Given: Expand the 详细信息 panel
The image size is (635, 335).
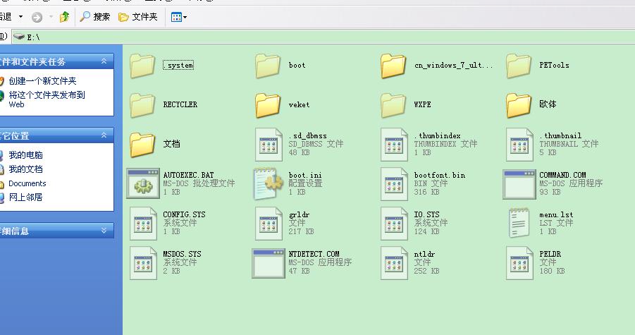Looking at the screenshot, I should click(104, 231).
